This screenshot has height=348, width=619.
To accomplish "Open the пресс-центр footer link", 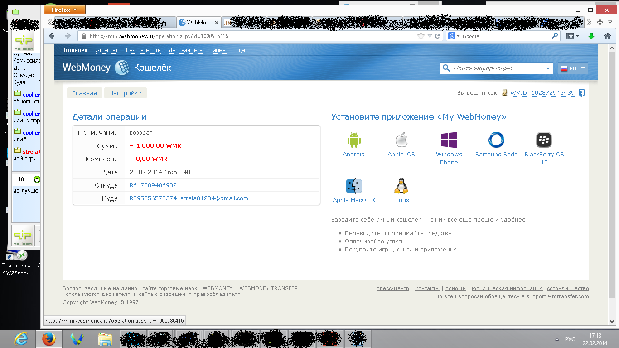I will (393, 288).
